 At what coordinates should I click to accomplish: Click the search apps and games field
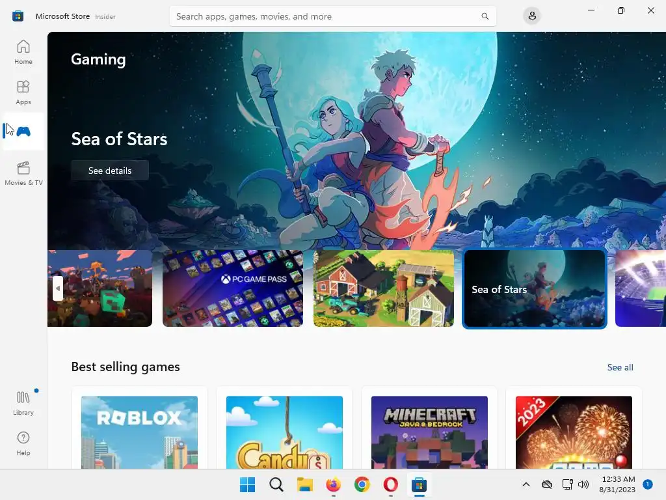point(326,16)
